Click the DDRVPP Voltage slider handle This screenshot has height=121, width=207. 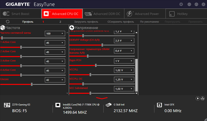tap(102, 45)
